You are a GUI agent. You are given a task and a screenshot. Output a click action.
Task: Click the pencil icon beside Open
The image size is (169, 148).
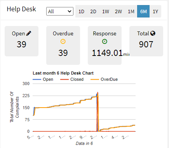pyautogui.click(x=29, y=33)
